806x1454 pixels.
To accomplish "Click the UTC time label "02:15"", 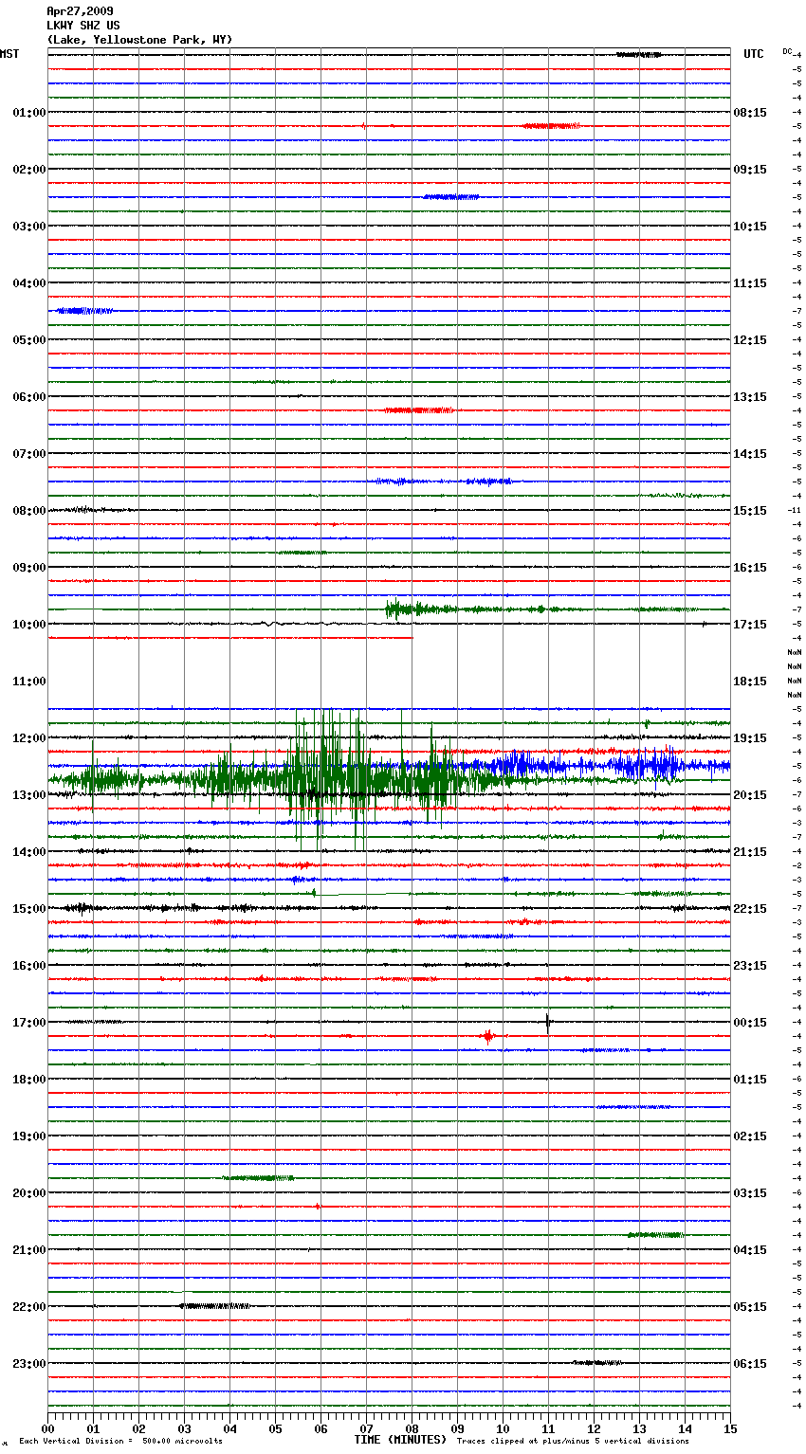I will 750,1136.
